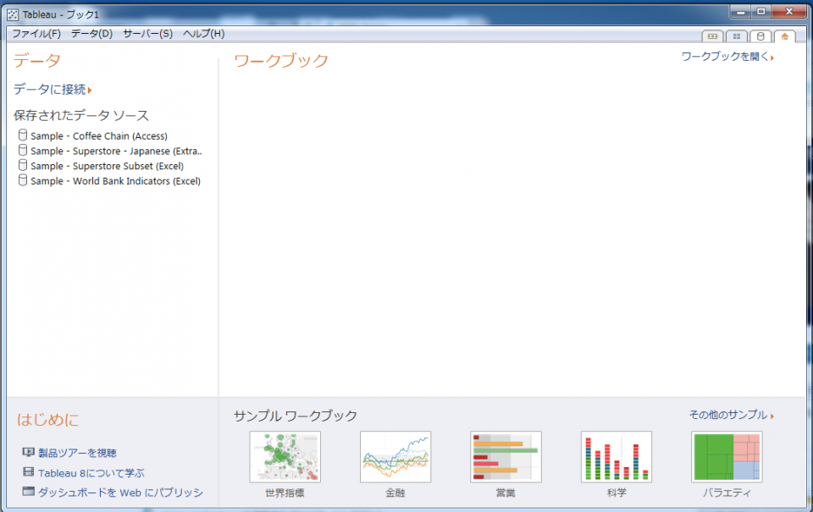
Task: Open the home start page tab
Action: click(x=786, y=36)
